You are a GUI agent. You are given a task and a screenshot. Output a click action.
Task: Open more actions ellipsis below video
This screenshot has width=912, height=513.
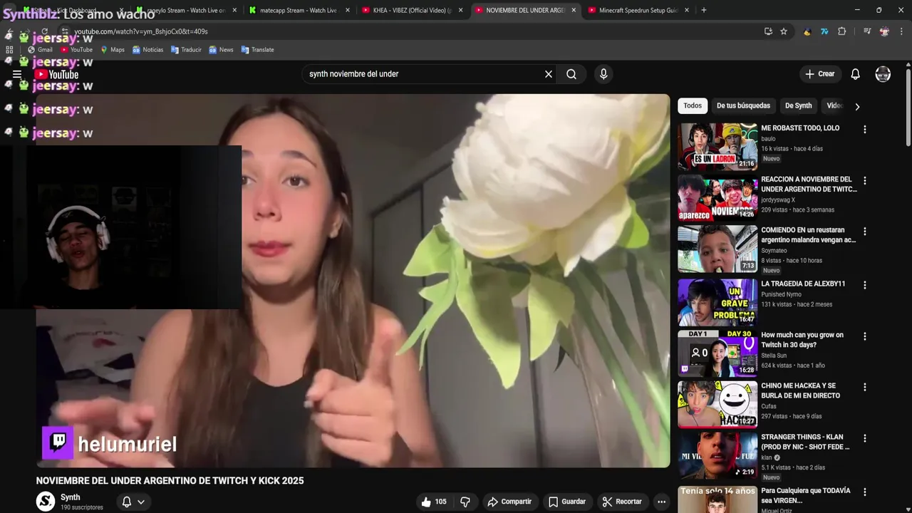click(661, 502)
